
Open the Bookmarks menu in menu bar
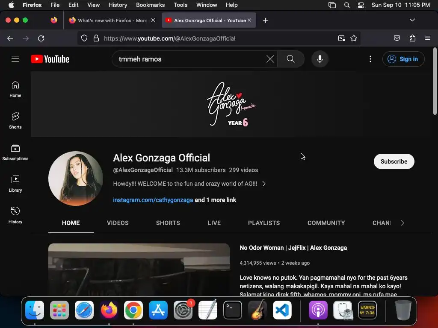pyautogui.click(x=150, y=5)
